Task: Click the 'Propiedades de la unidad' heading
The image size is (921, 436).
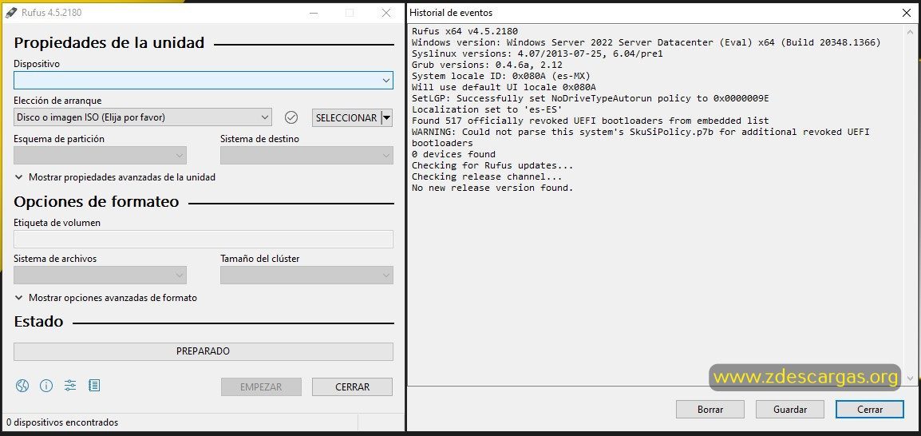Action: (x=109, y=43)
